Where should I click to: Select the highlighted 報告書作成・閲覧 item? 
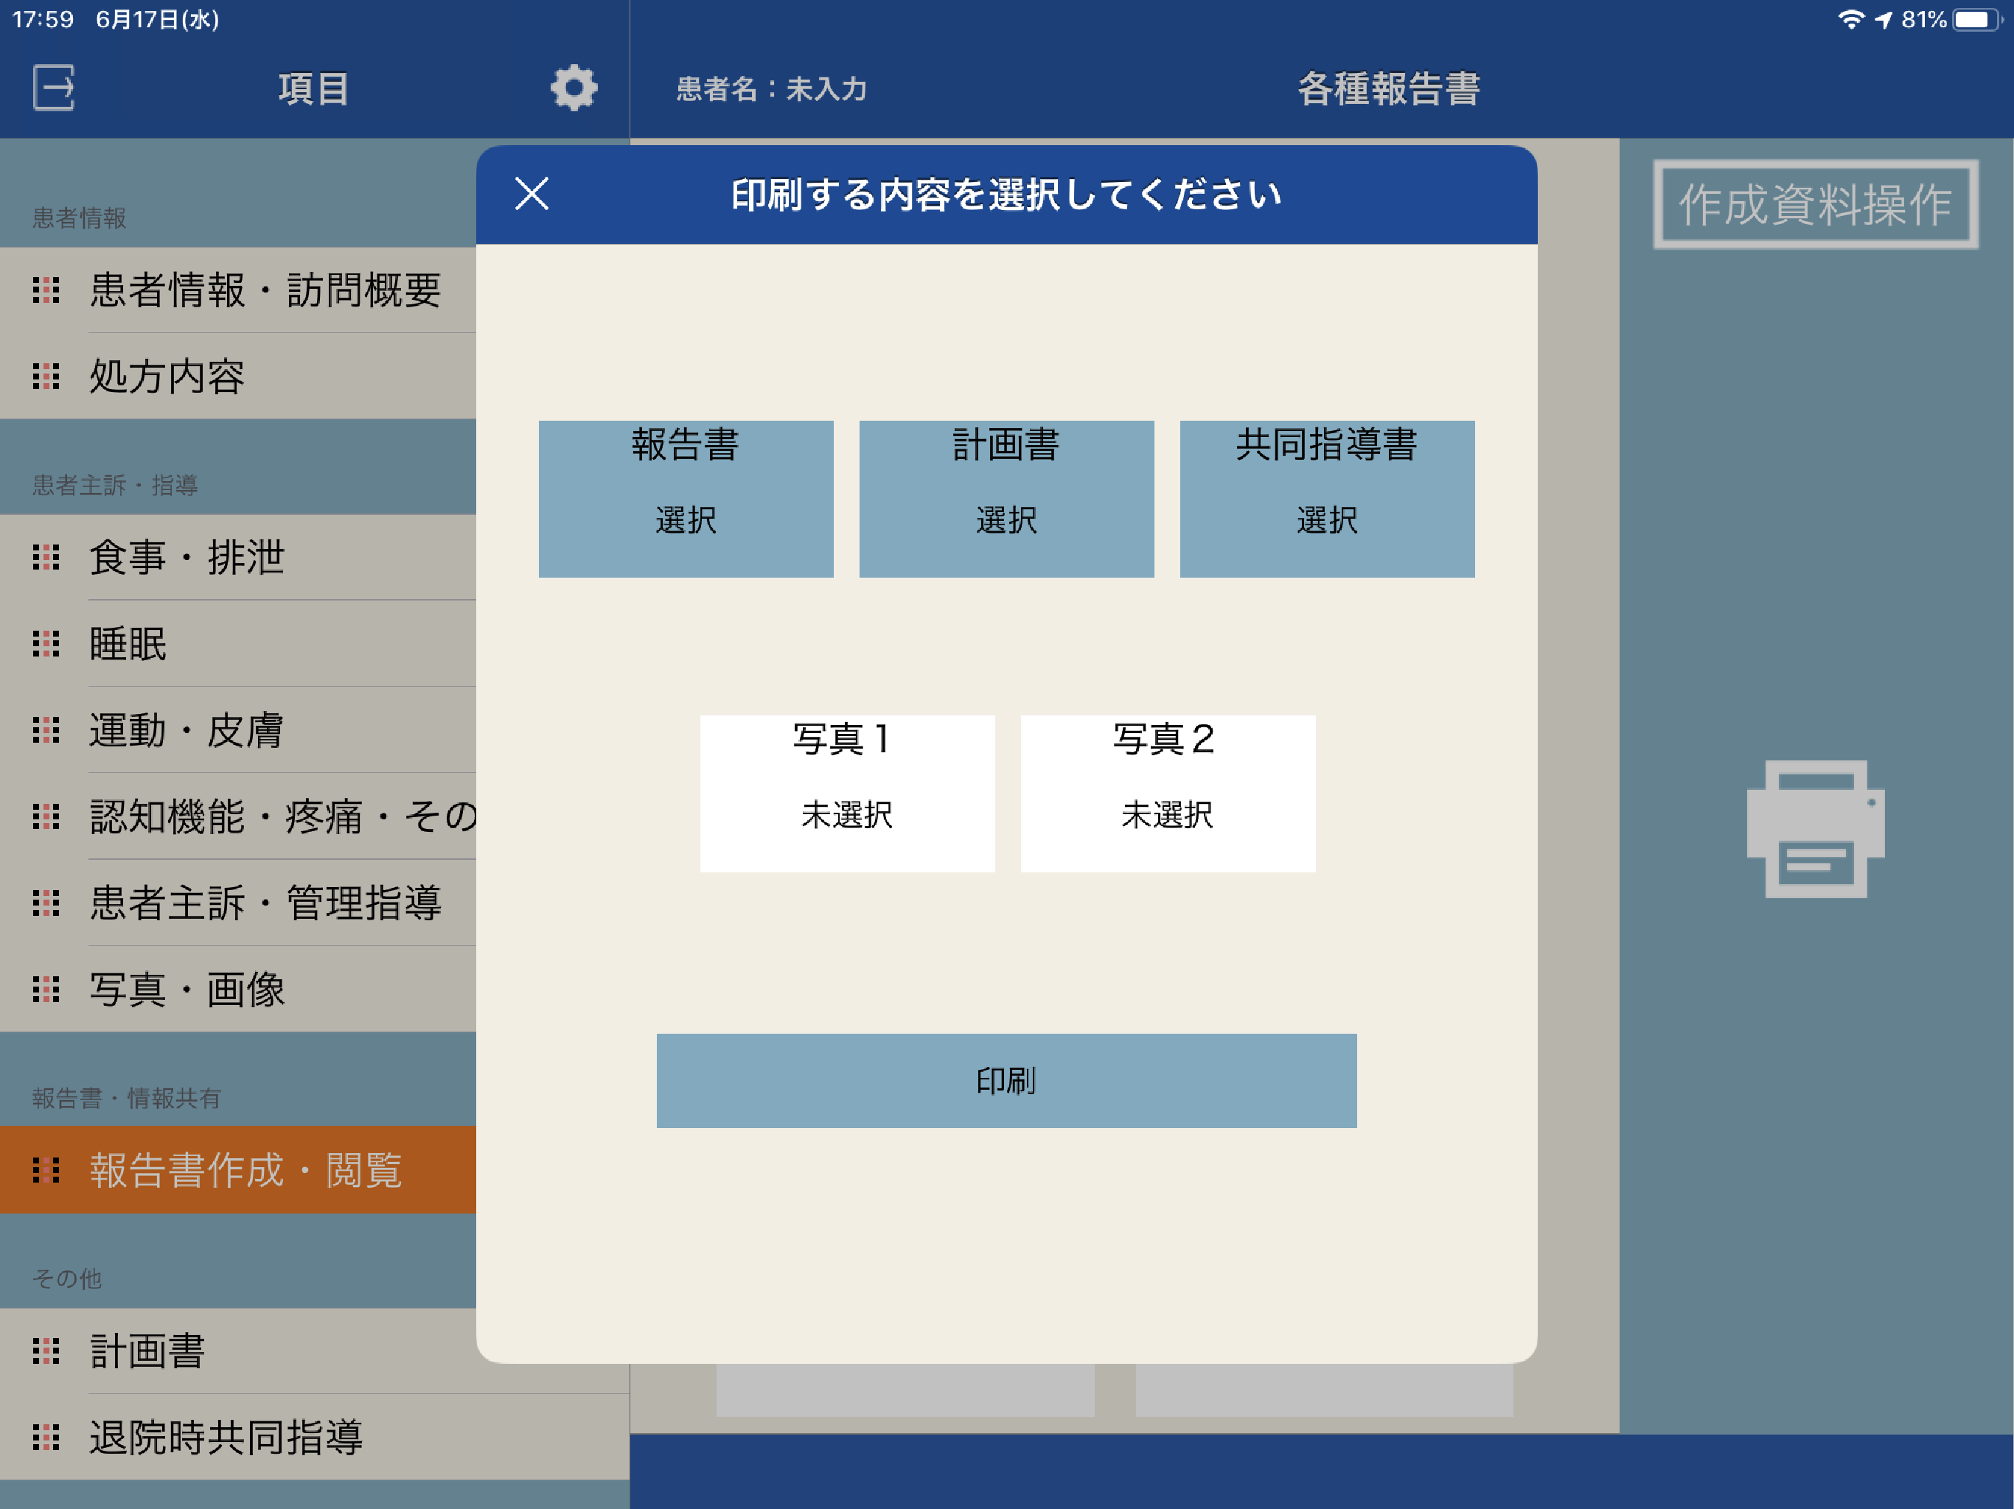(x=237, y=1169)
